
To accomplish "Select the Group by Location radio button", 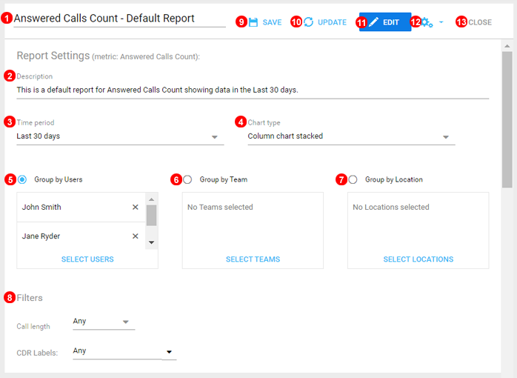I will (353, 179).
